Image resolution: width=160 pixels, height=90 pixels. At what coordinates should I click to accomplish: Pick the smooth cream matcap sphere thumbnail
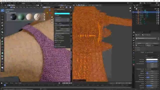tap(29, 17)
